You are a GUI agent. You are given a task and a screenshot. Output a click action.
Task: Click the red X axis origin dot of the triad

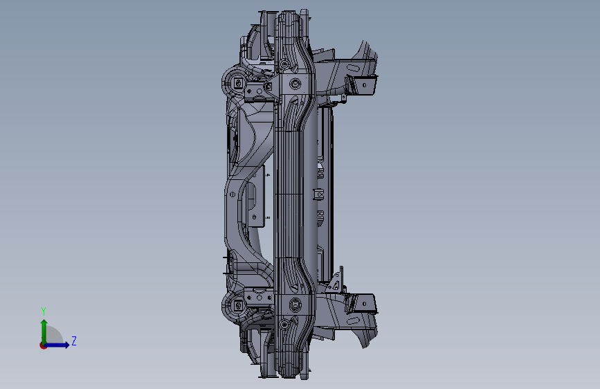43,345
